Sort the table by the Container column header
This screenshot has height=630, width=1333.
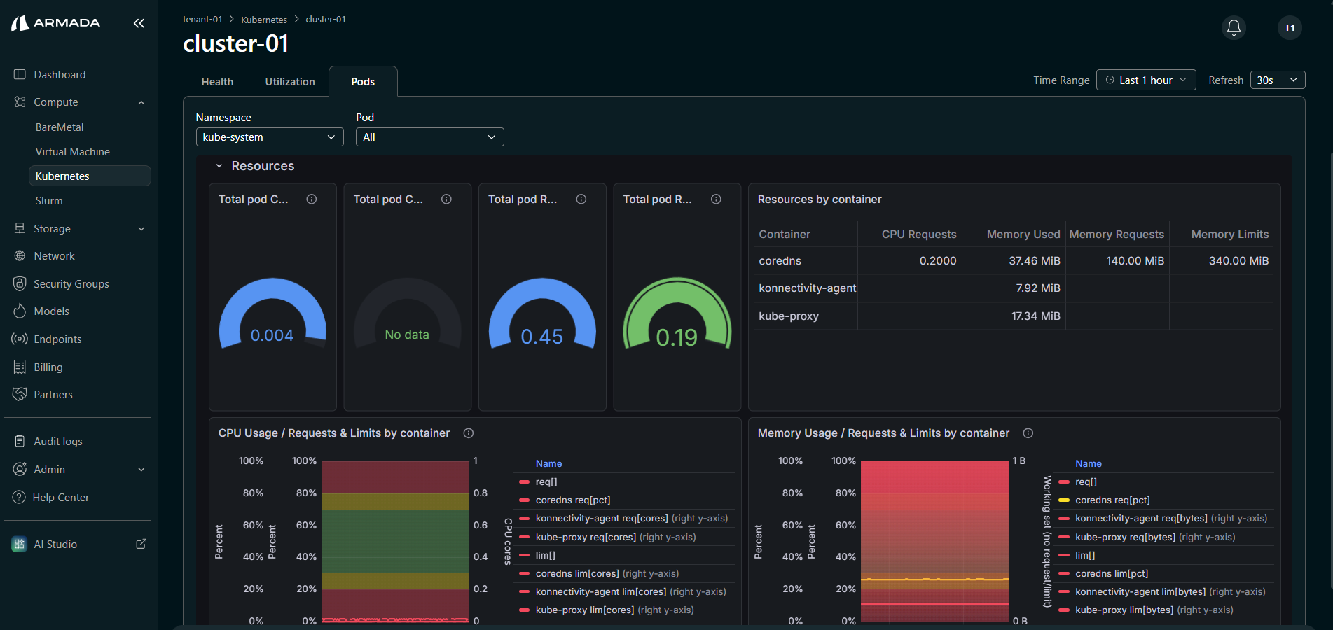point(785,234)
